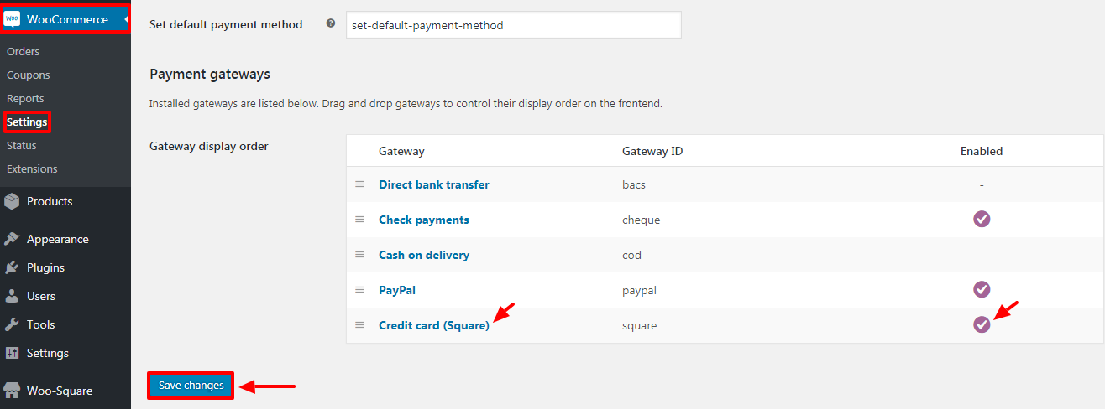Open Extensions submenu item

click(32, 168)
